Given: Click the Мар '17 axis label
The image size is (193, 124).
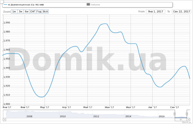Looking at the screenshot, I should pyautogui.click(x=45, y=107).
